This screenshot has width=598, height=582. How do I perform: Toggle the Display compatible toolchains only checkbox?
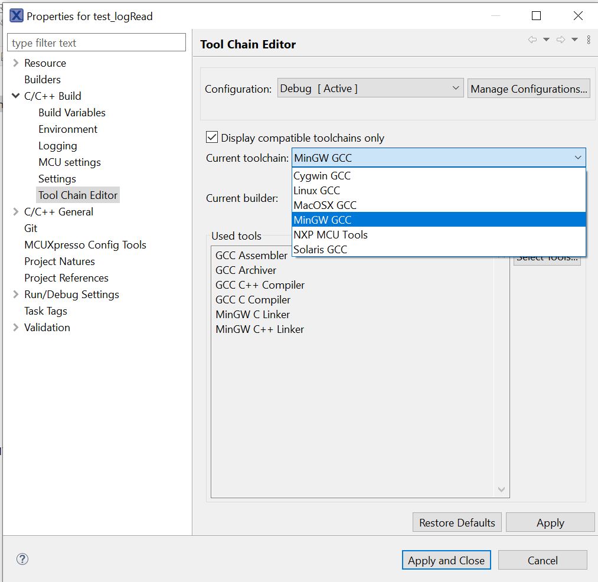[211, 137]
